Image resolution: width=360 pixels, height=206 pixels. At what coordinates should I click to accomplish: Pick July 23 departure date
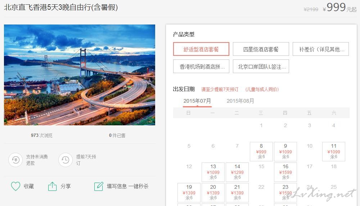coord(285,192)
